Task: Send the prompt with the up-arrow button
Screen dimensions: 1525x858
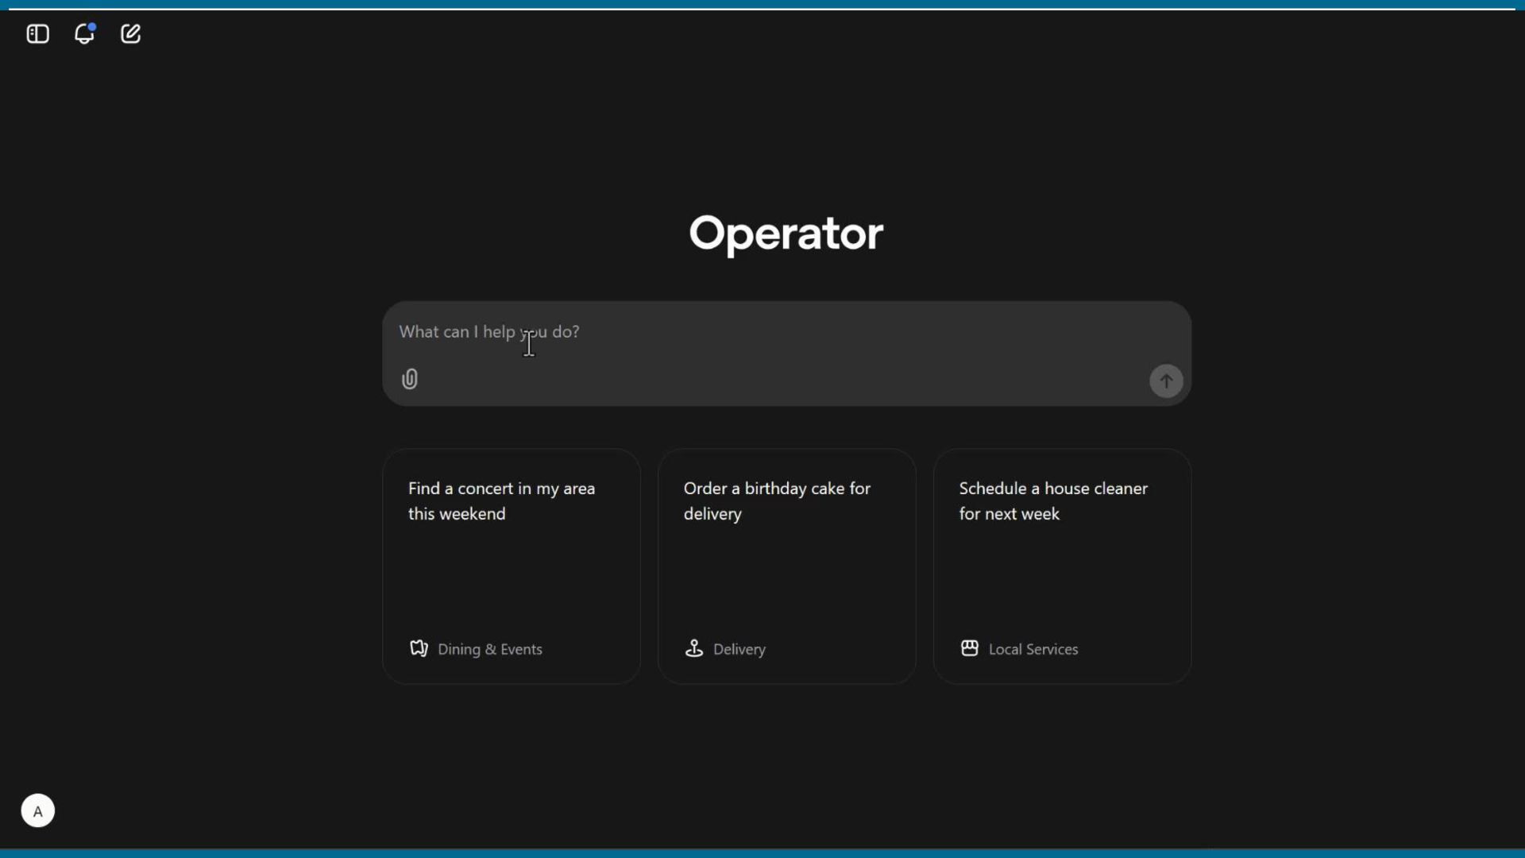Action: (1166, 381)
